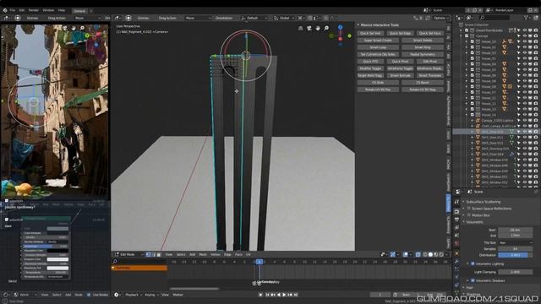Select the Summary row in the timeline

(x=139, y=268)
